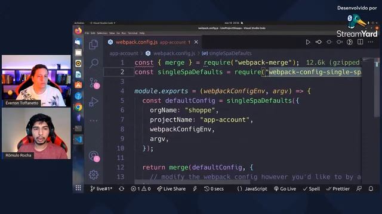Open the Terminal menu
The image size is (382, 214).
tap(133, 33)
